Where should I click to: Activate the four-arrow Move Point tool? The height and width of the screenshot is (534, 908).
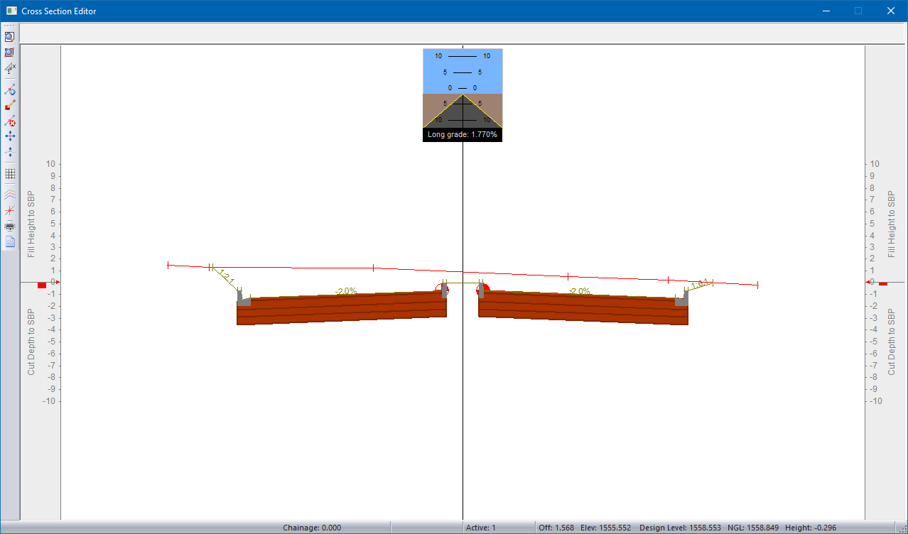10,136
